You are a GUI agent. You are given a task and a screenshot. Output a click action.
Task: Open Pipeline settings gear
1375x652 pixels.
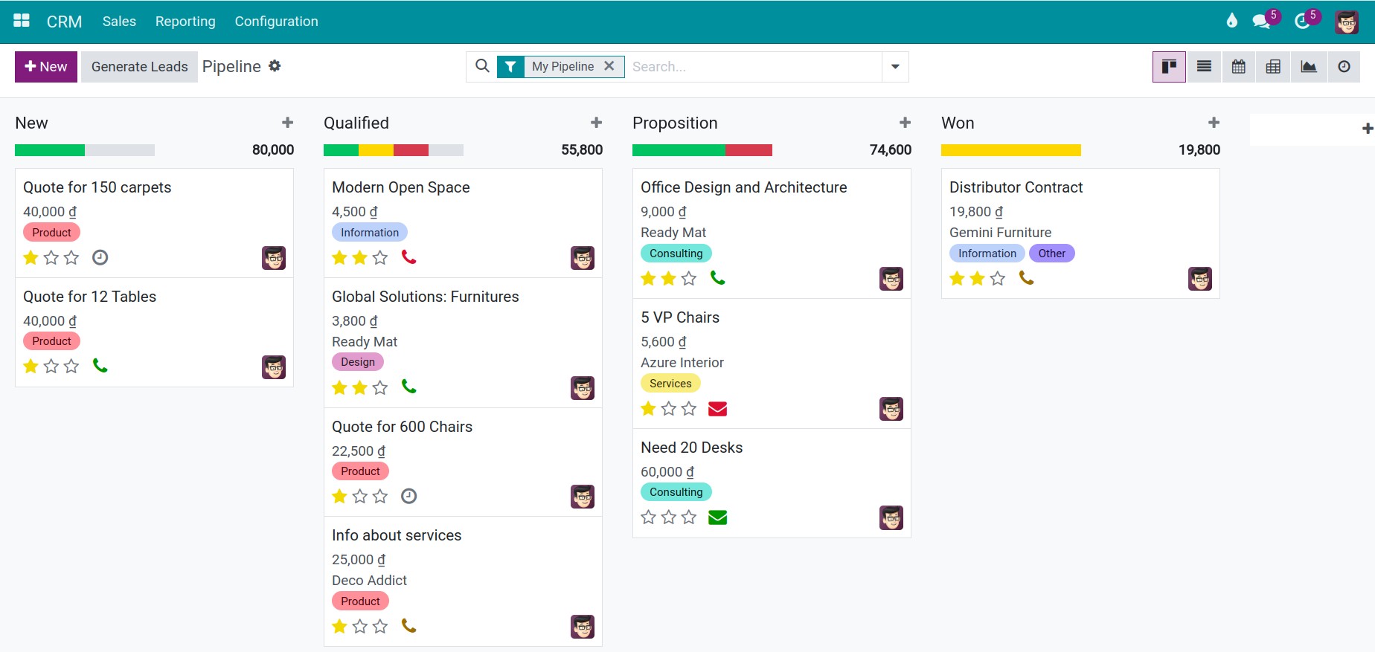tap(275, 66)
